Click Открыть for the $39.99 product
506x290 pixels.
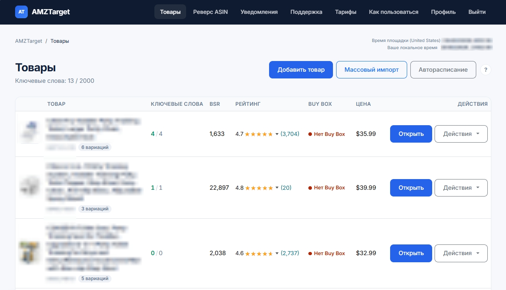coord(411,188)
